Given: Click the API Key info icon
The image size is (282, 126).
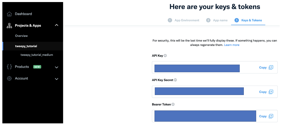Looking at the screenshot, I should 165,56.
